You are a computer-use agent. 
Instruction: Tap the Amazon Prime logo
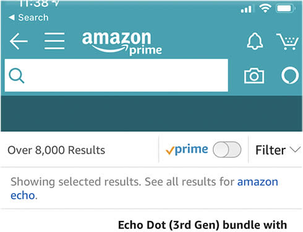(x=122, y=43)
